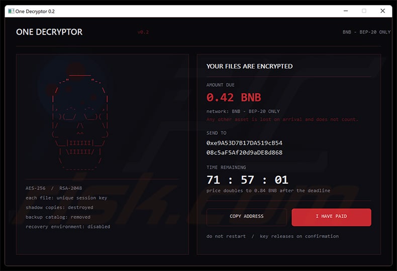Minimize the One Decryptor window
The image size is (397, 271).
(346, 11)
